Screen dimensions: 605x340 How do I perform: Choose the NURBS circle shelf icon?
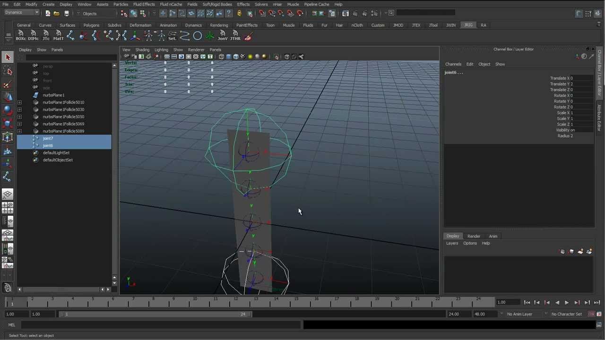(198, 35)
